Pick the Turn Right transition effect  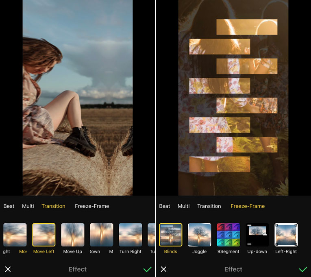(130, 235)
